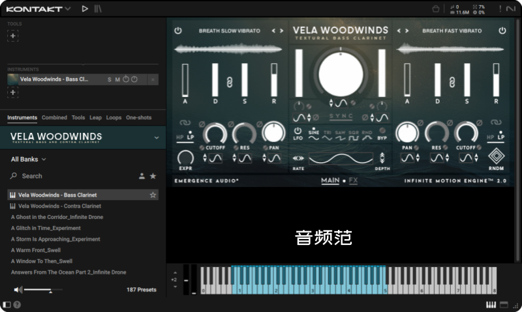Click the right layer PAN knob
Image resolution: width=522 pixels, height=312 pixels.
[x=407, y=133]
